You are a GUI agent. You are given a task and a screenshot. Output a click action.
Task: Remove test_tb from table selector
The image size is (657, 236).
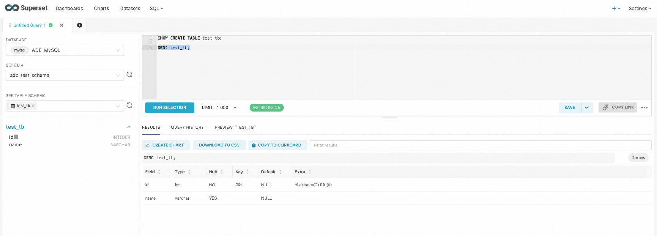click(x=33, y=106)
